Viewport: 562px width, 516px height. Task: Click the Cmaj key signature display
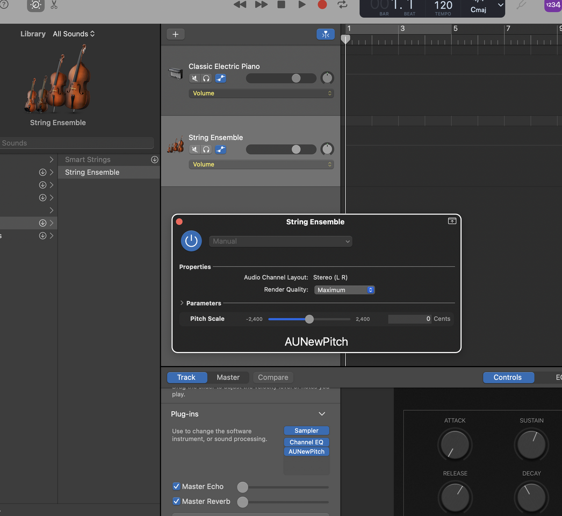(478, 10)
